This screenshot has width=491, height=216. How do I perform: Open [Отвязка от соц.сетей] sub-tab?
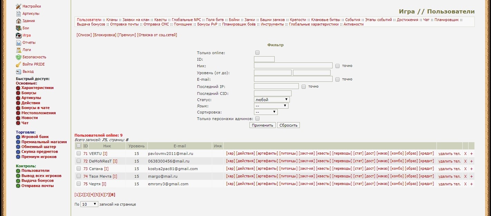(157, 35)
